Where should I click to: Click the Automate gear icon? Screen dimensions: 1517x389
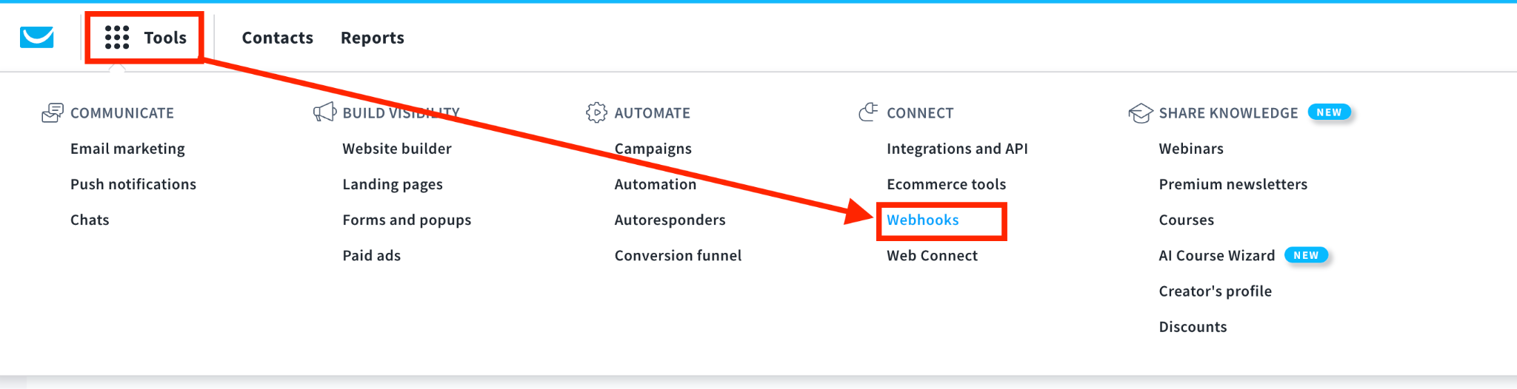pyautogui.click(x=596, y=112)
